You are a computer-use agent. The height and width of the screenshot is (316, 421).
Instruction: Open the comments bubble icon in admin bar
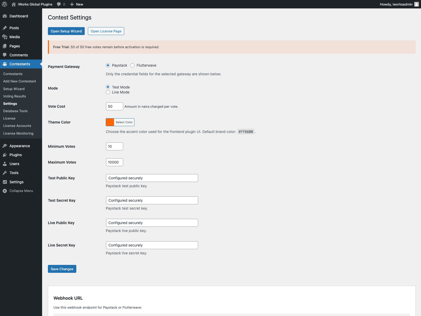click(59, 4)
